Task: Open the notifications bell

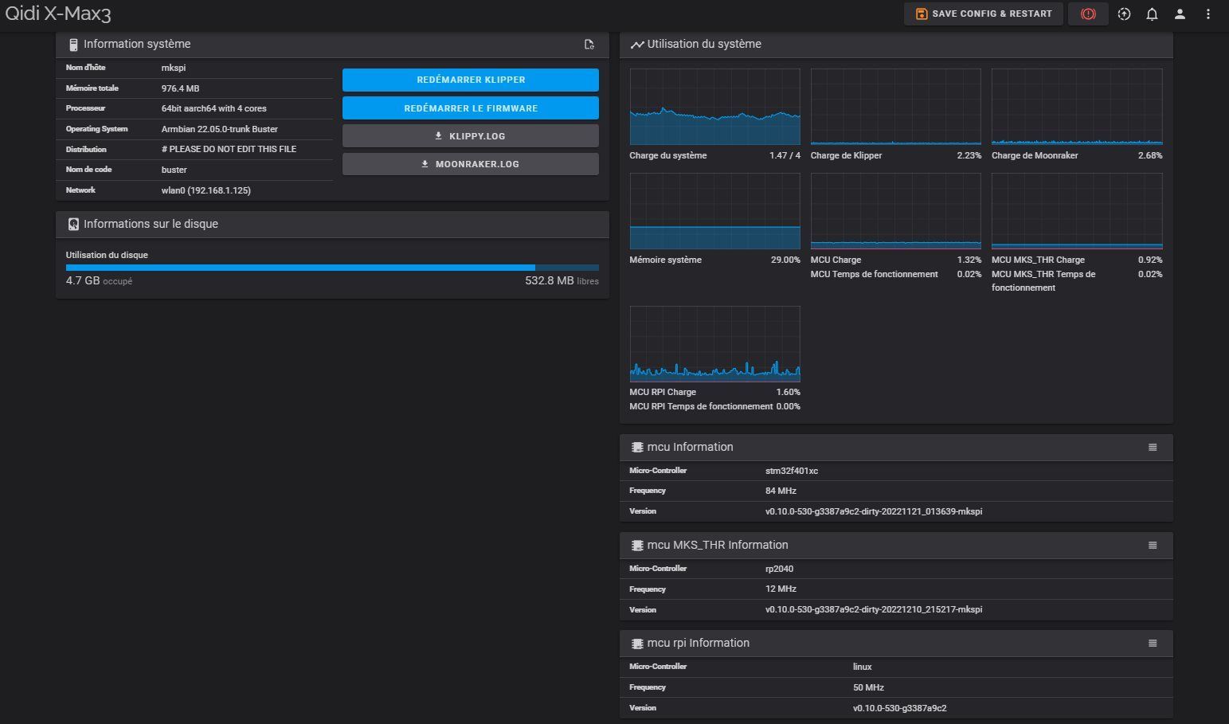Action: (1152, 14)
